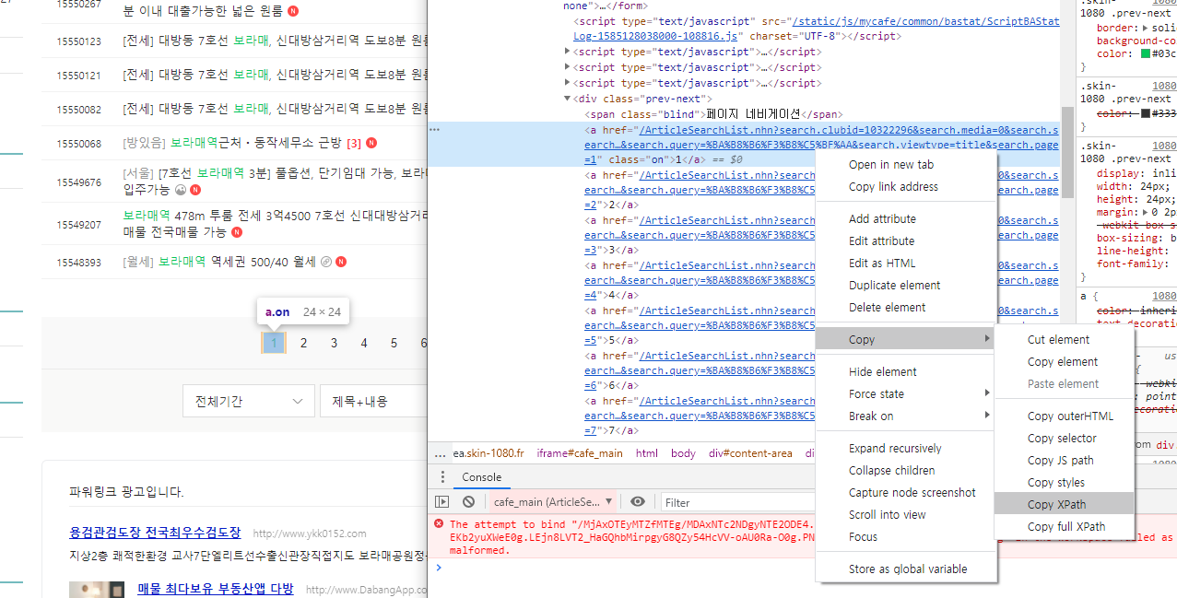This screenshot has width=1177, height=598.
Task: Click the N badge on post 15548393
Action: pyautogui.click(x=341, y=262)
